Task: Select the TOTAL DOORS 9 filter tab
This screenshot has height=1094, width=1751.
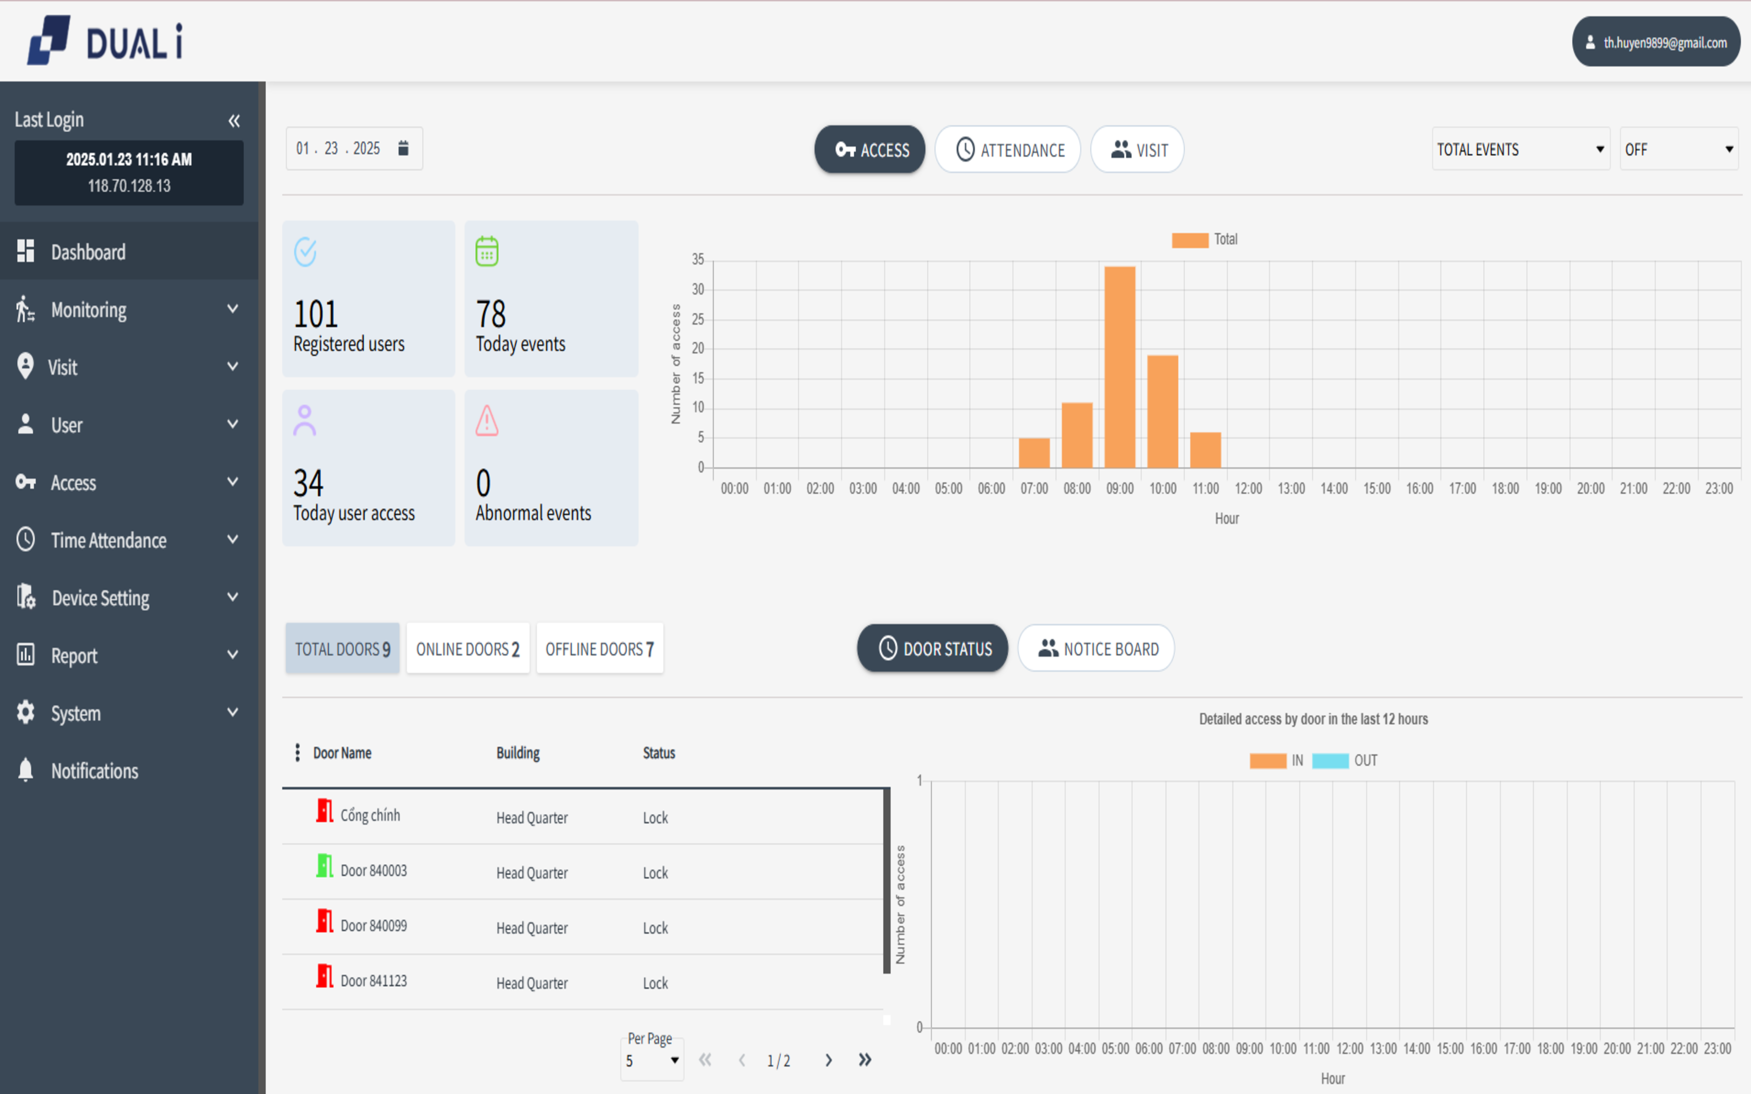Action: pyautogui.click(x=342, y=648)
